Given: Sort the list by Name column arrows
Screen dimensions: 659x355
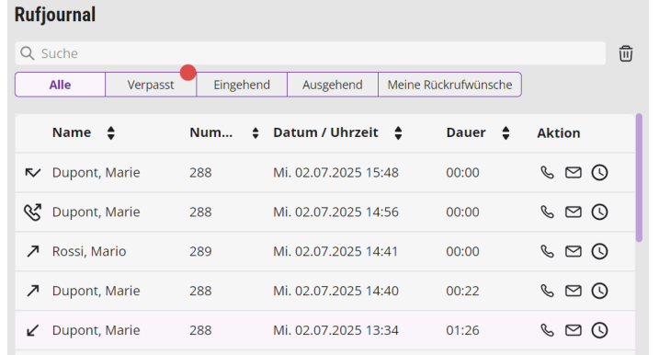Looking at the screenshot, I should [111, 133].
